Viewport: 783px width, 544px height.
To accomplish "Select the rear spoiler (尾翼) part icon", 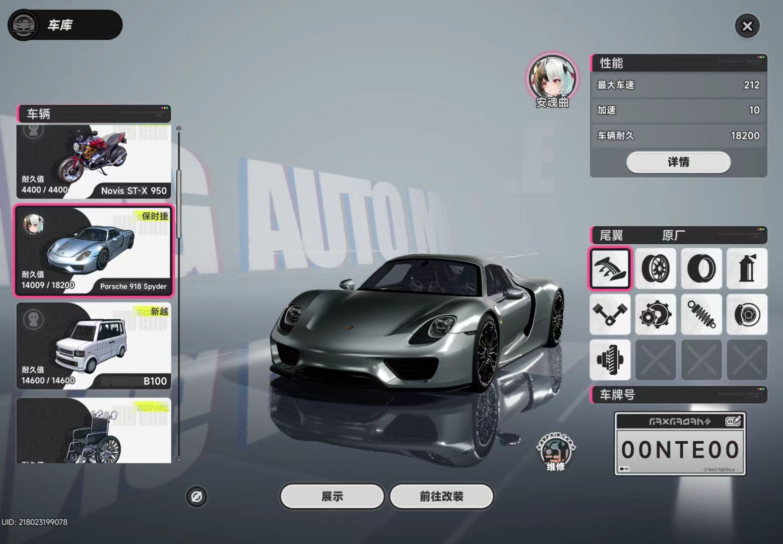I will tap(610, 268).
